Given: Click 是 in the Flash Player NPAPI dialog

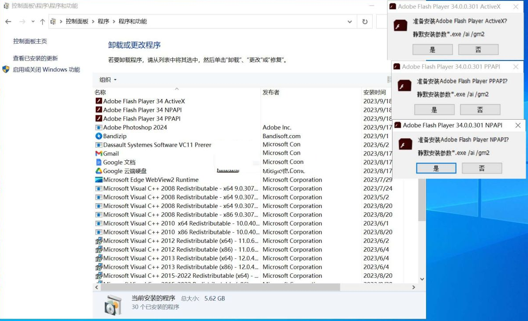Looking at the screenshot, I should coord(436,168).
